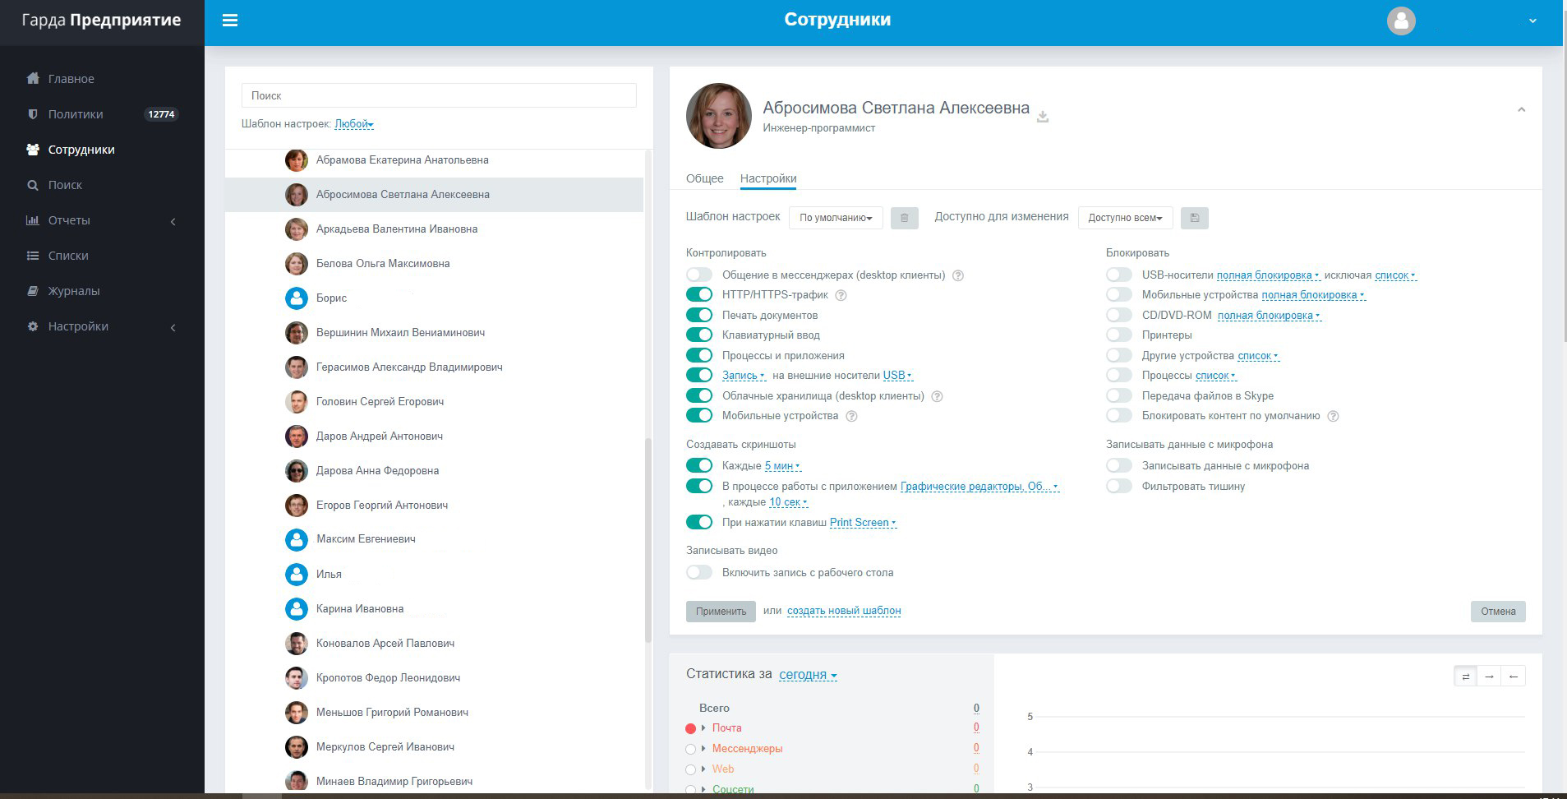Click the trash icon next to settings template
This screenshot has width=1567, height=799.
(x=905, y=218)
